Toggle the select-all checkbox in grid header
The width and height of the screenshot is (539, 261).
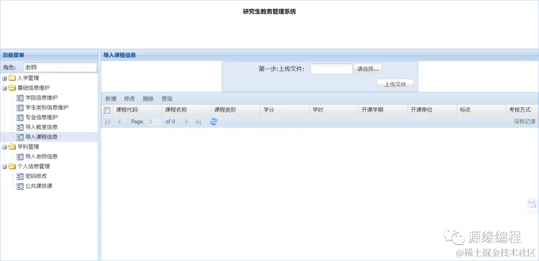tap(107, 110)
